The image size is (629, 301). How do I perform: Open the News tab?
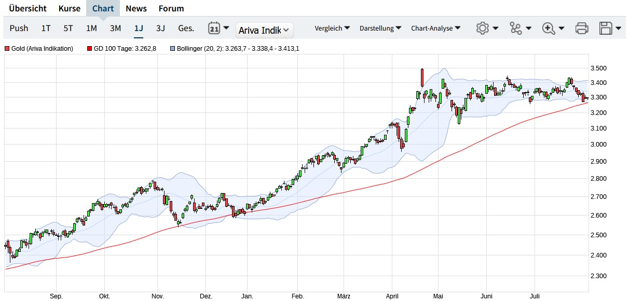coord(136,8)
